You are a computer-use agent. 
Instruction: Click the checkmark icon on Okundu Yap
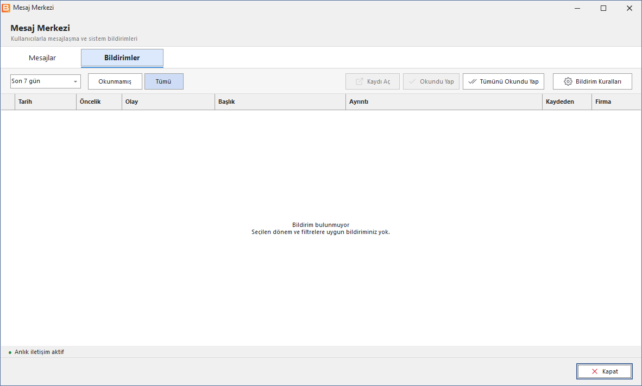click(412, 81)
